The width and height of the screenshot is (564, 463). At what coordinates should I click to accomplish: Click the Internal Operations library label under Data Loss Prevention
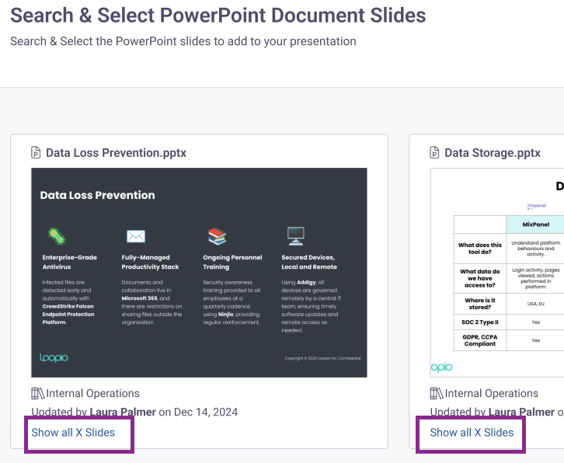tap(92, 393)
